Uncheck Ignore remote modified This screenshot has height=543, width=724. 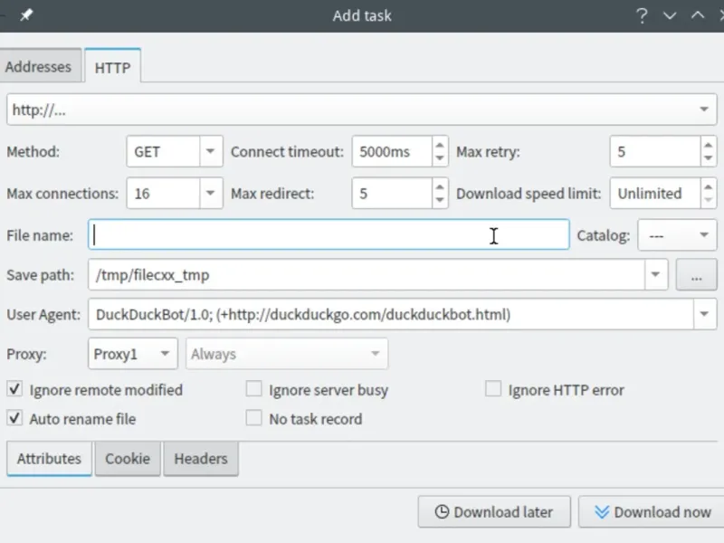click(x=15, y=390)
